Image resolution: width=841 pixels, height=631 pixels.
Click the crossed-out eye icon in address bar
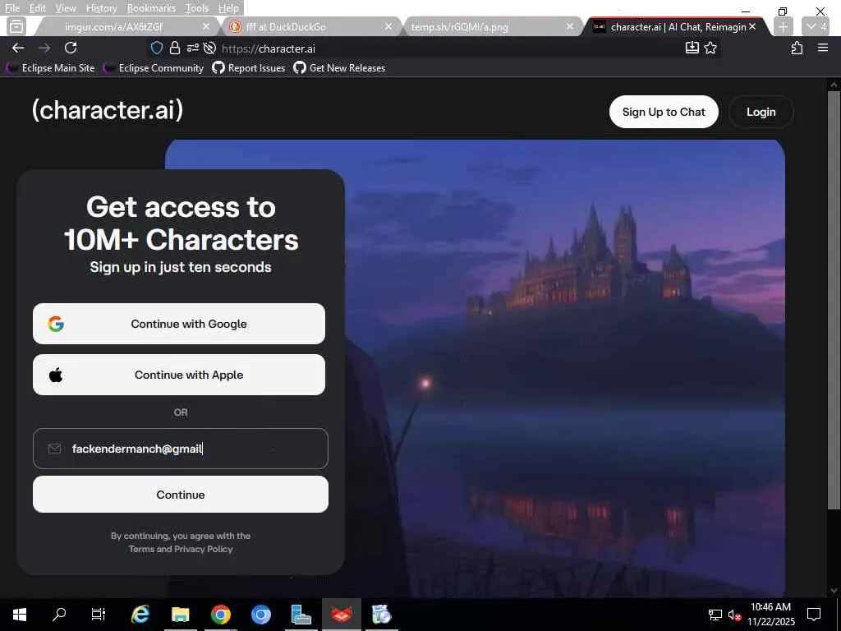209,48
